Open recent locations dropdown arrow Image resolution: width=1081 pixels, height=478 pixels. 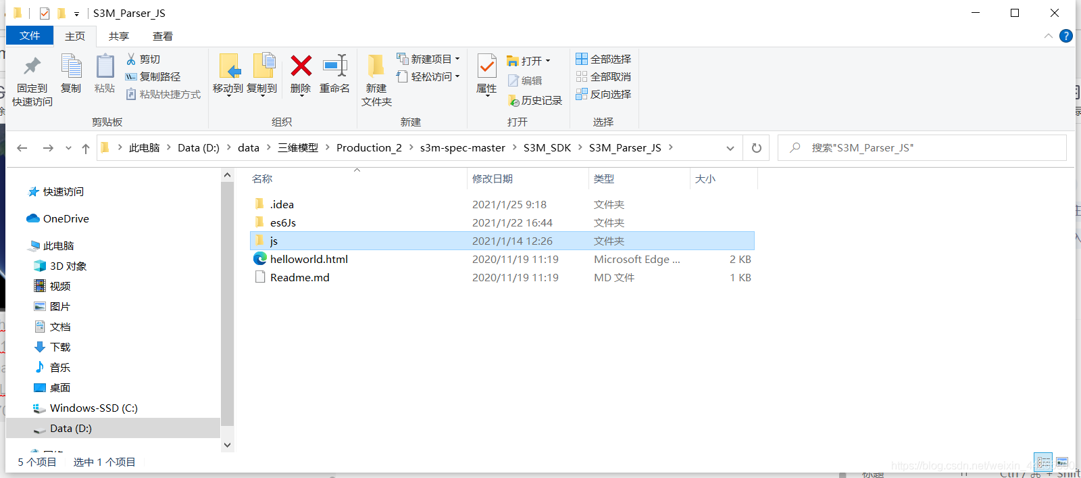(x=68, y=148)
